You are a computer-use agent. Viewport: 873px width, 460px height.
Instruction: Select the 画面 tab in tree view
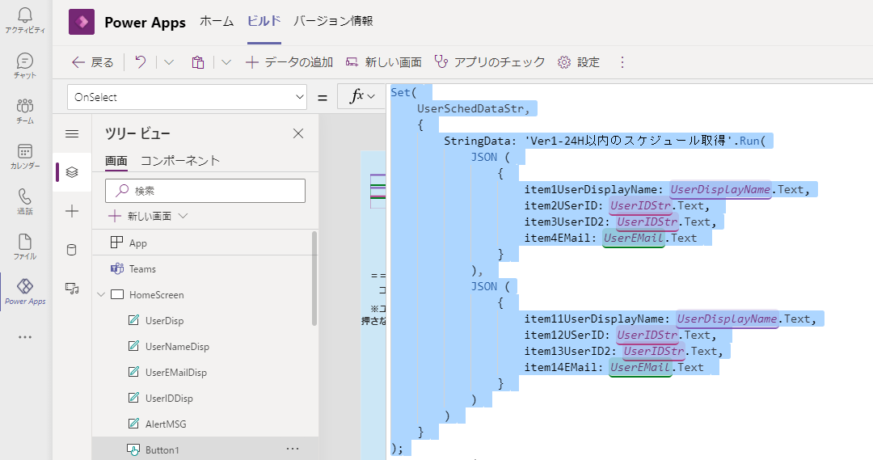click(x=116, y=161)
